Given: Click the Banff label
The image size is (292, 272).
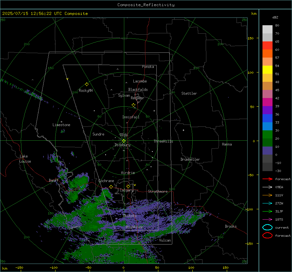Looking at the screenshot, I should pyautogui.click(x=54, y=180).
